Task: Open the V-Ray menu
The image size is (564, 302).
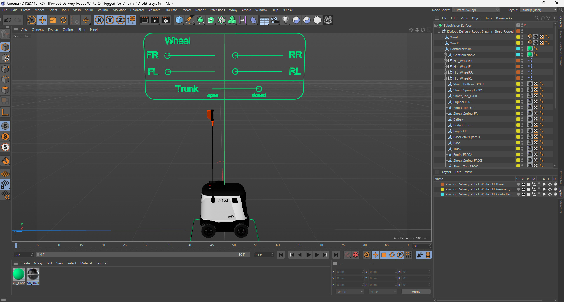Action: (x=233, y=10)
